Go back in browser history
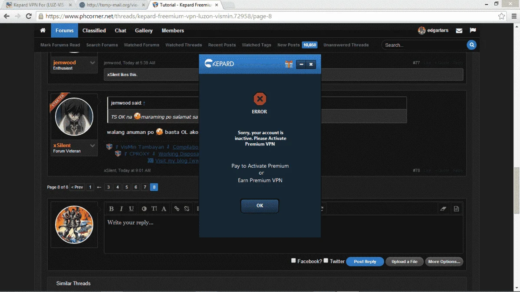The height and width of the screenshot is (292, 520). click(x=7, y=16)
